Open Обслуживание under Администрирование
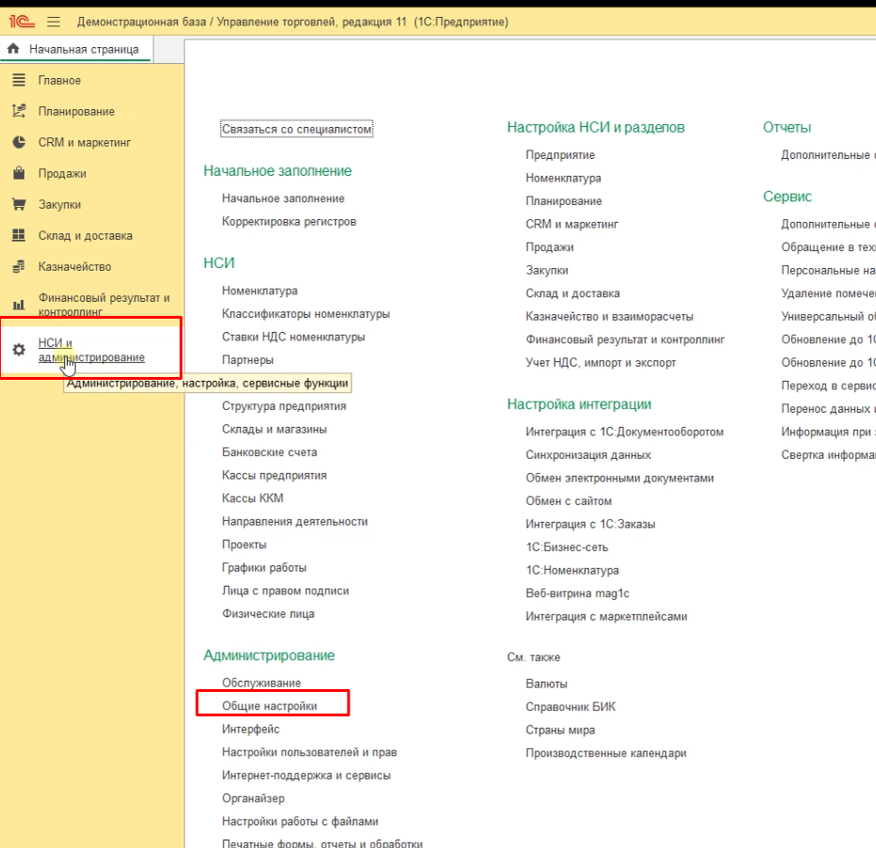The width and height of the screenshot is (876, 848). (261, 683)
